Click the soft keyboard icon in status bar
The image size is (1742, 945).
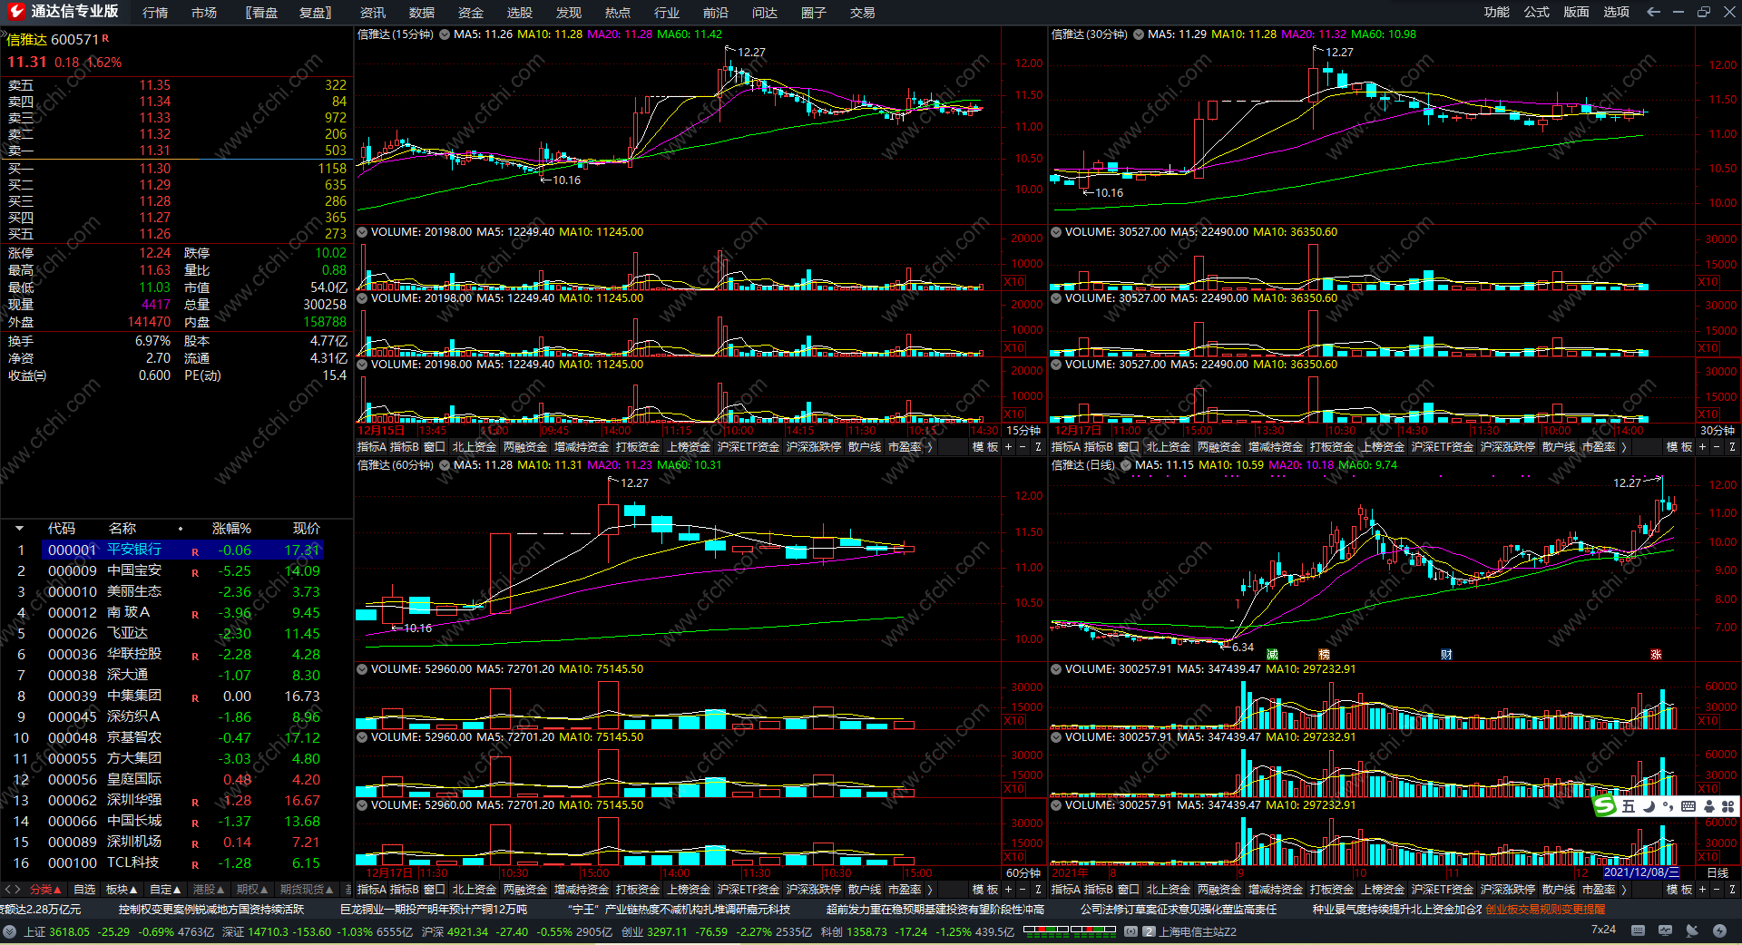click(1638, 930)
